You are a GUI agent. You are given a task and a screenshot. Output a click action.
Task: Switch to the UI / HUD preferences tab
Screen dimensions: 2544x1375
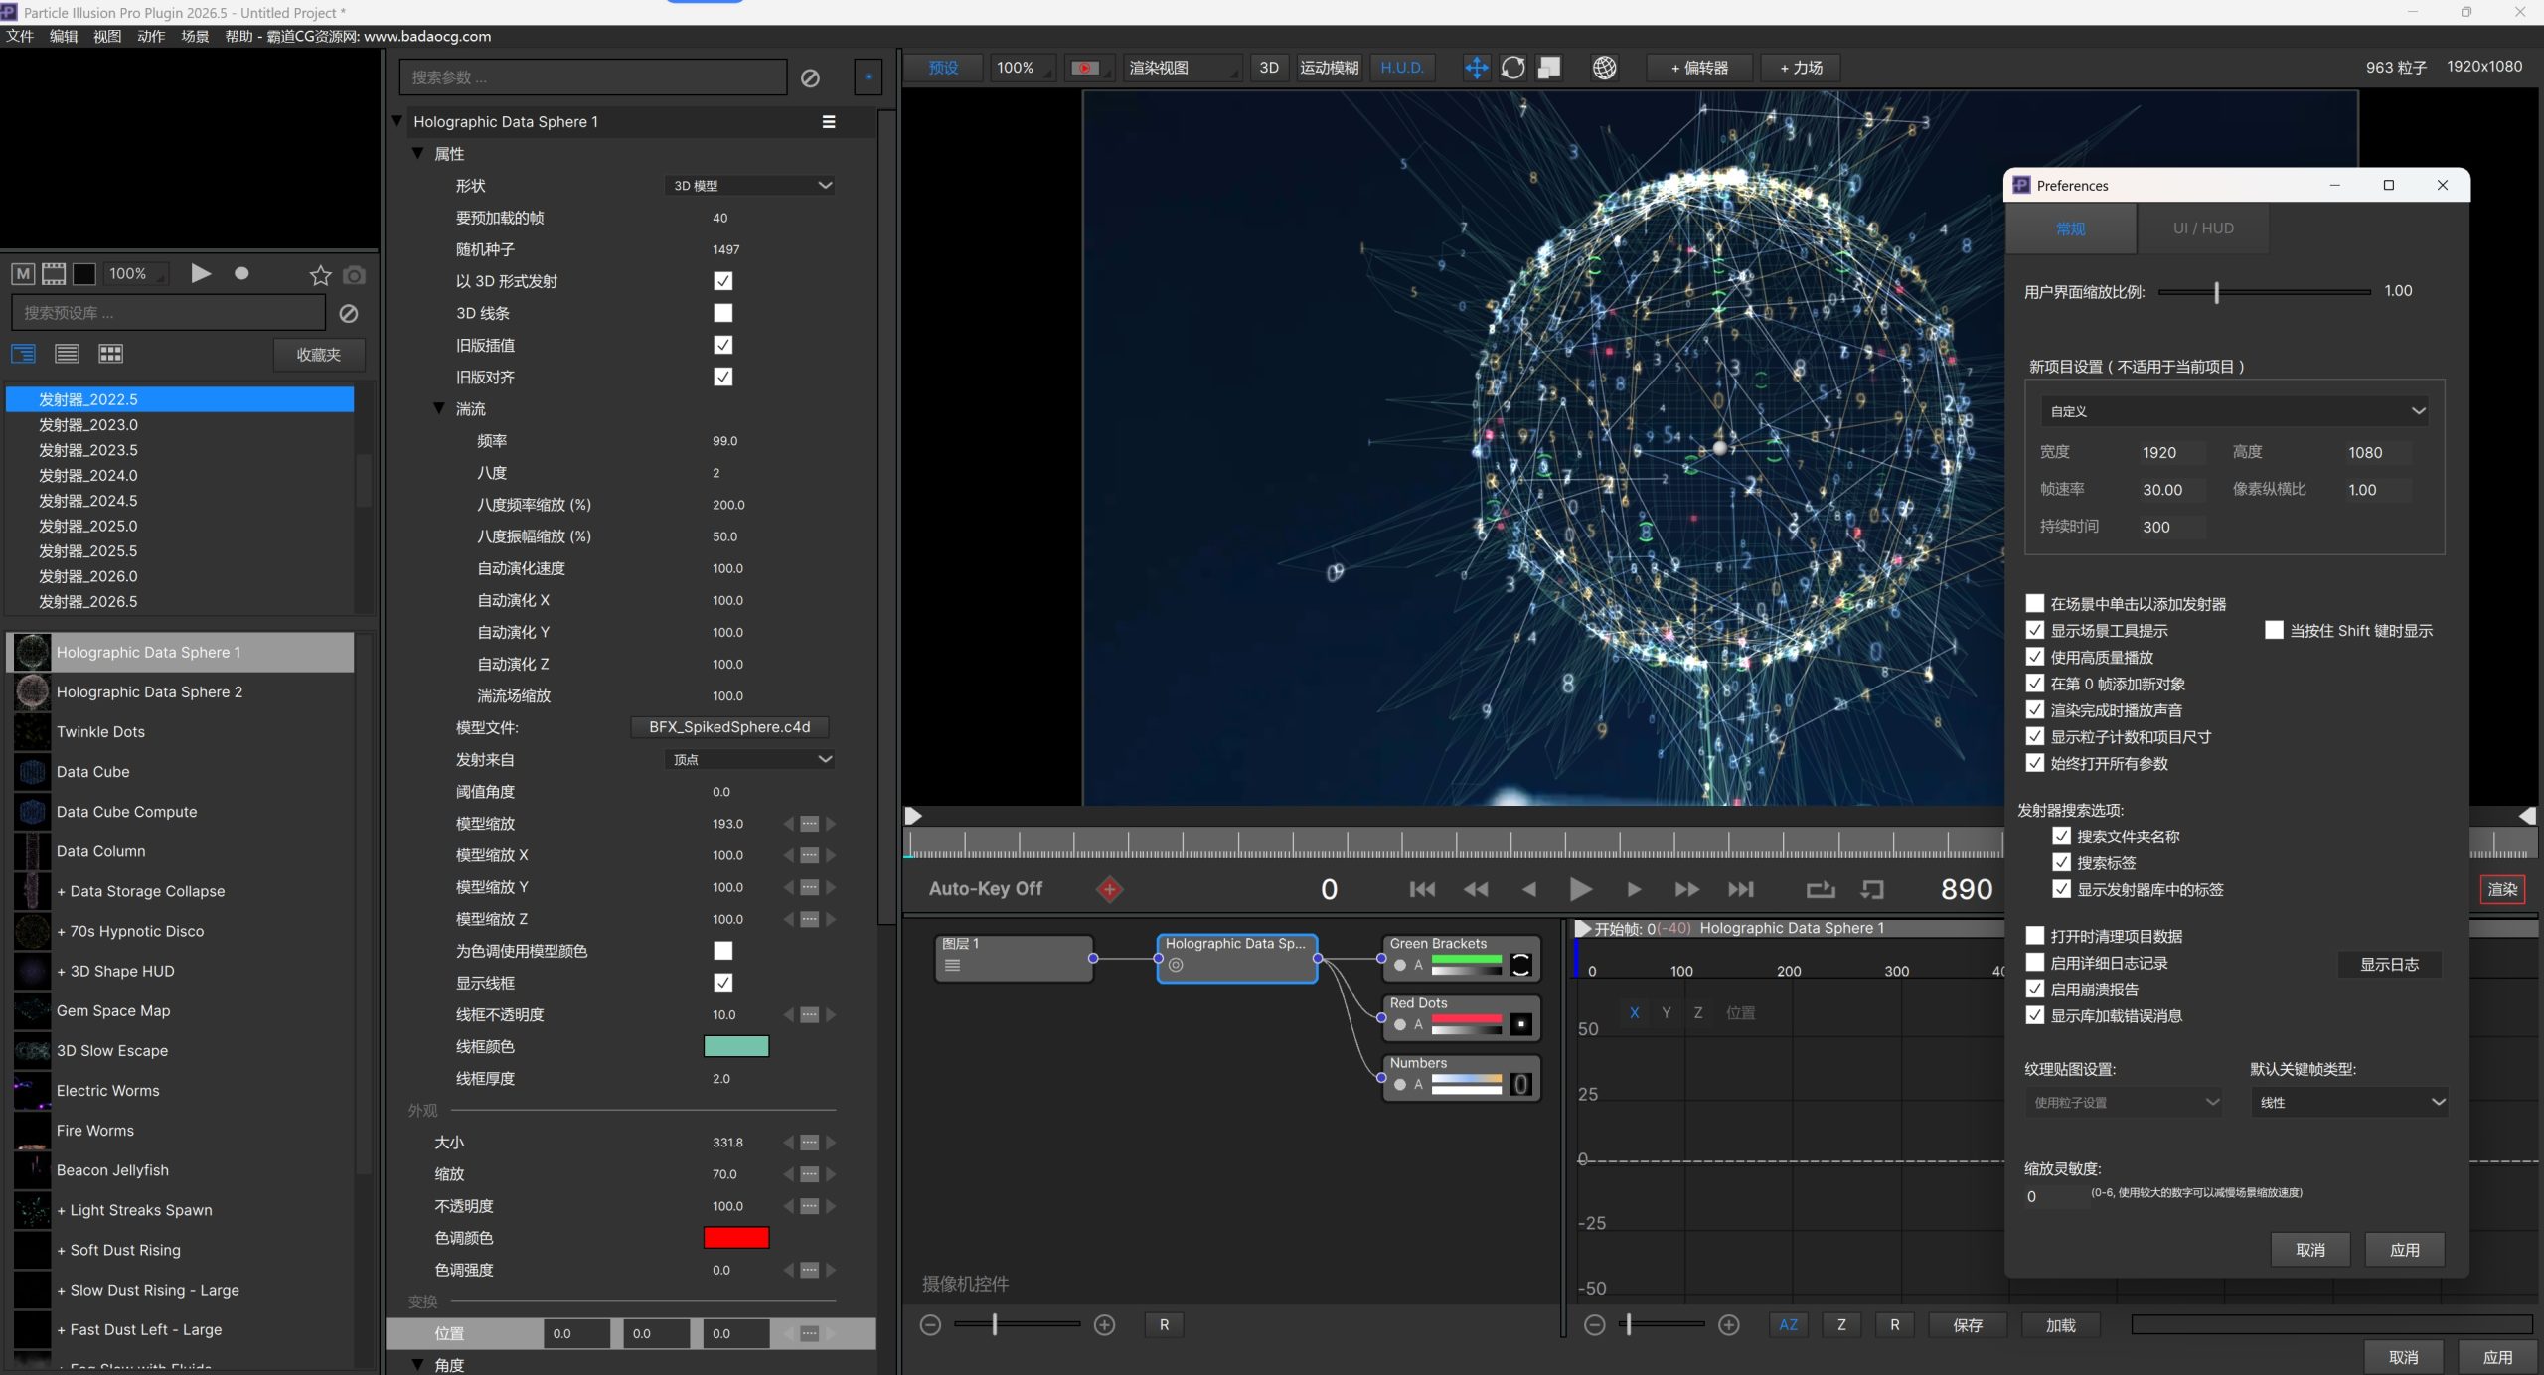[2203, 229]
